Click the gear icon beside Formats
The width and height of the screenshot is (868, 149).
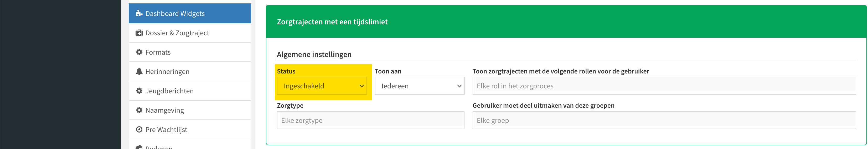[x=139, y=52]
